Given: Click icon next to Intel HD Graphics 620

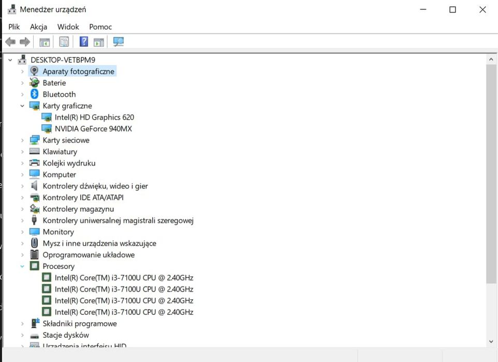Looking at the screenshot, I should [x=47, y=117].
